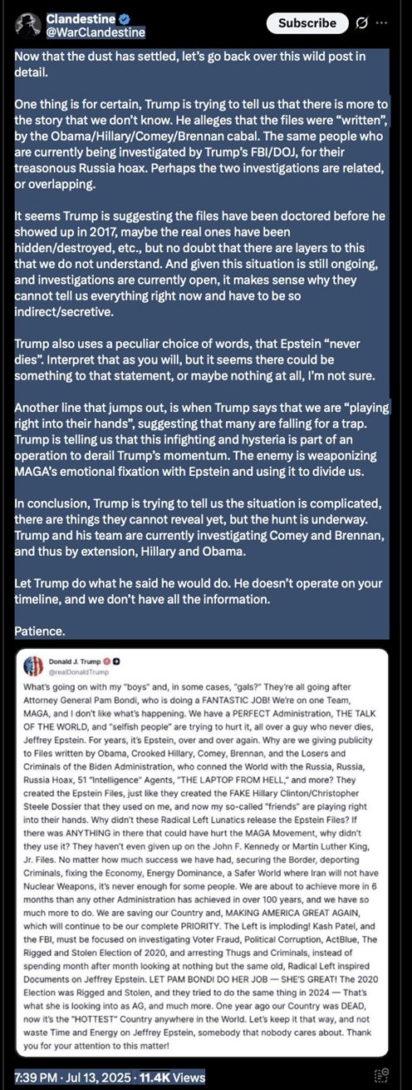Click the reader-mode icon at bottom right
Image resolution: width=412 pixels, height=1090 pixels.
pyautogui.click(x=381, y=1077)
